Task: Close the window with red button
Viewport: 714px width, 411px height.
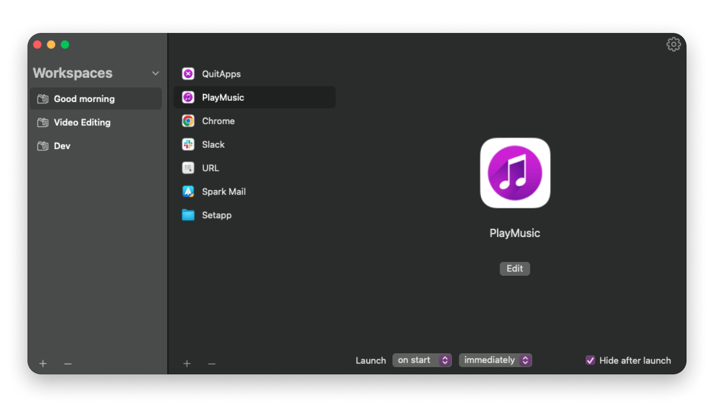Action: 38,44
